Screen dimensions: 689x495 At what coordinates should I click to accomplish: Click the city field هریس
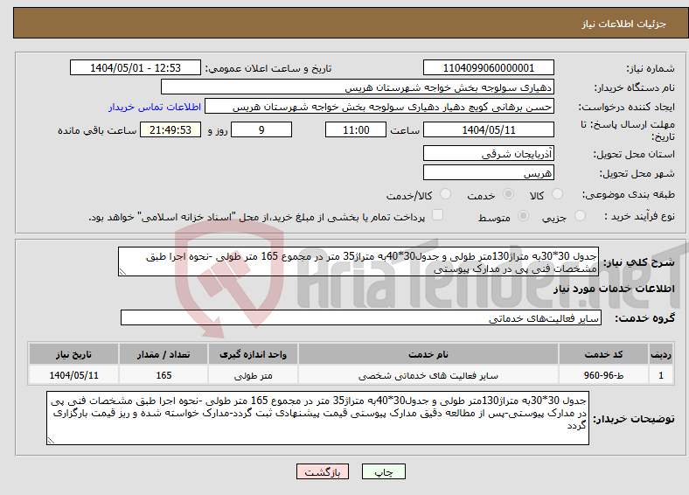488,172
